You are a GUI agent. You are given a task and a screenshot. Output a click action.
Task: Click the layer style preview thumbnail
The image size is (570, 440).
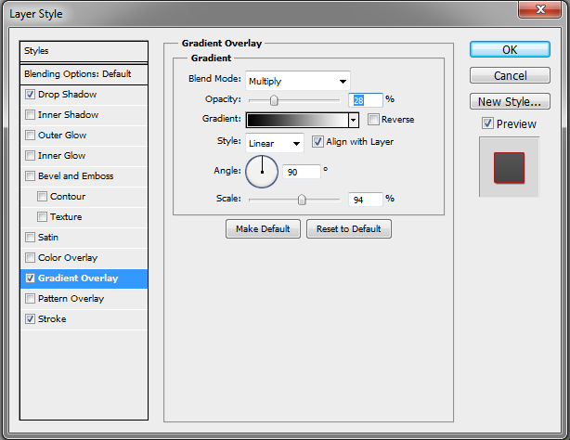[x=509, y=167]
